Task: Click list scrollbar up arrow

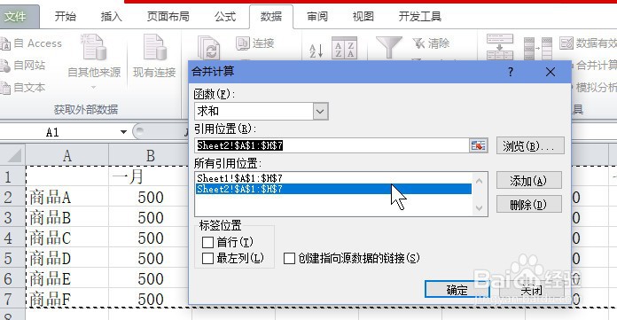Action: (x=480, y=181)
